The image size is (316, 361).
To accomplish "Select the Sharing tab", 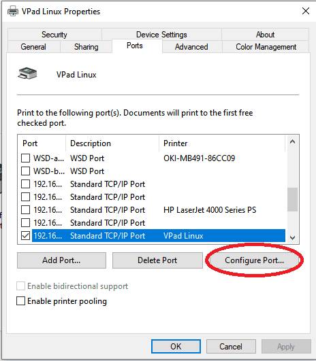I will (x=86, y=47).
